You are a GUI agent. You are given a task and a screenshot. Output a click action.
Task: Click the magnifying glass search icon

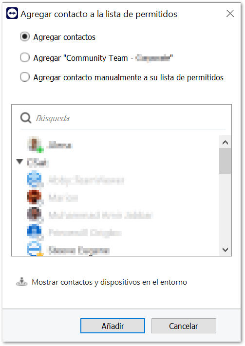point(26,118)
